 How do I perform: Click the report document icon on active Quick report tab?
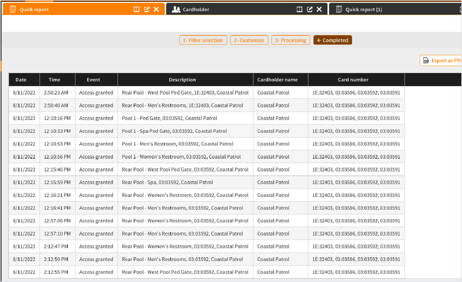13,10
